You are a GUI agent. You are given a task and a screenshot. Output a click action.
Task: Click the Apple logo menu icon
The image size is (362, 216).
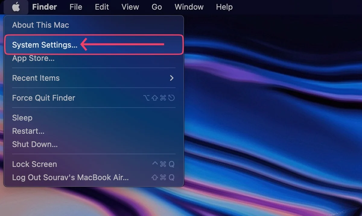[x=16, y=7]
